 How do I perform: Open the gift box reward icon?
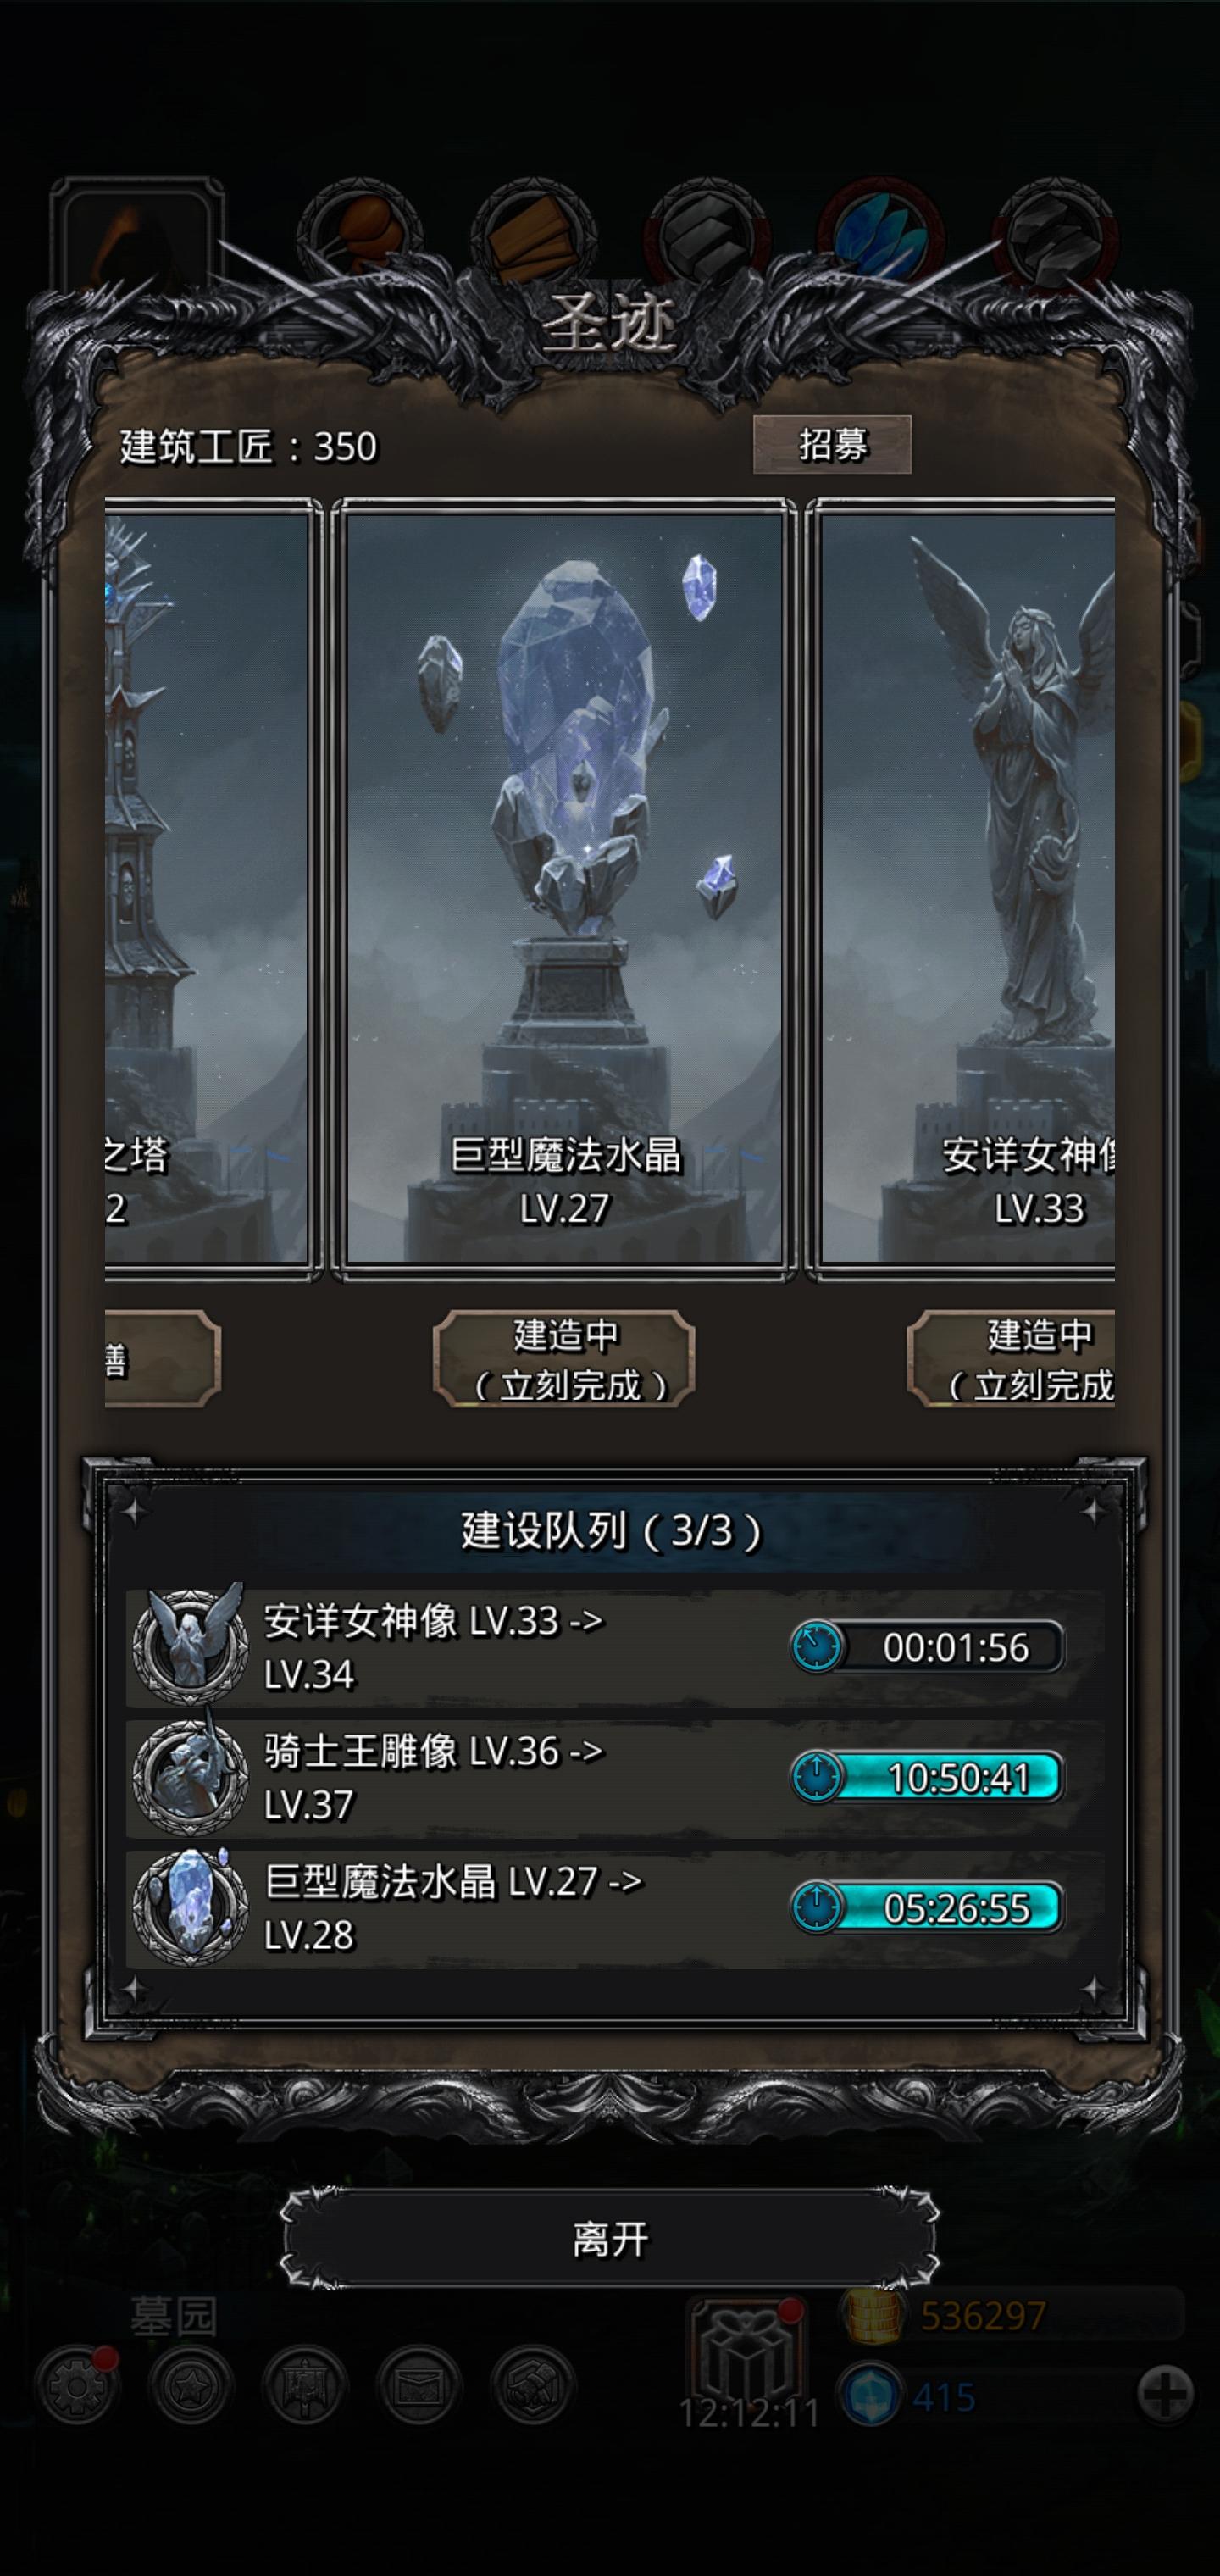coord(746,2350)
